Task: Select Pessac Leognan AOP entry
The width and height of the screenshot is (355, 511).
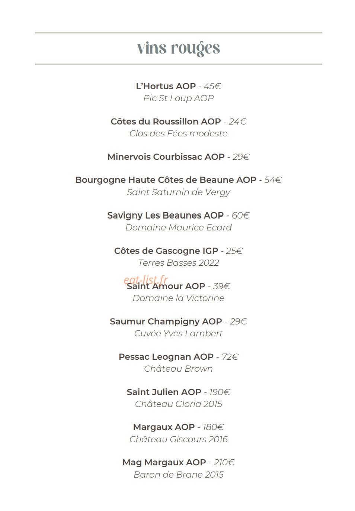Action: coord(179,357)
